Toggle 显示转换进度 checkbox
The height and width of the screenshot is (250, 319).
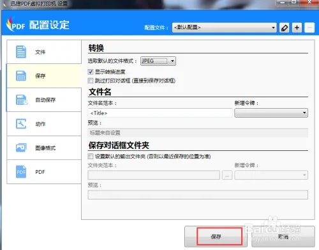pos(91,72)
